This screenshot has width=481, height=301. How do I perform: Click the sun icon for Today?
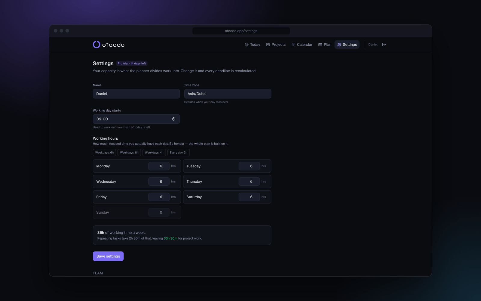coord(247,45)
